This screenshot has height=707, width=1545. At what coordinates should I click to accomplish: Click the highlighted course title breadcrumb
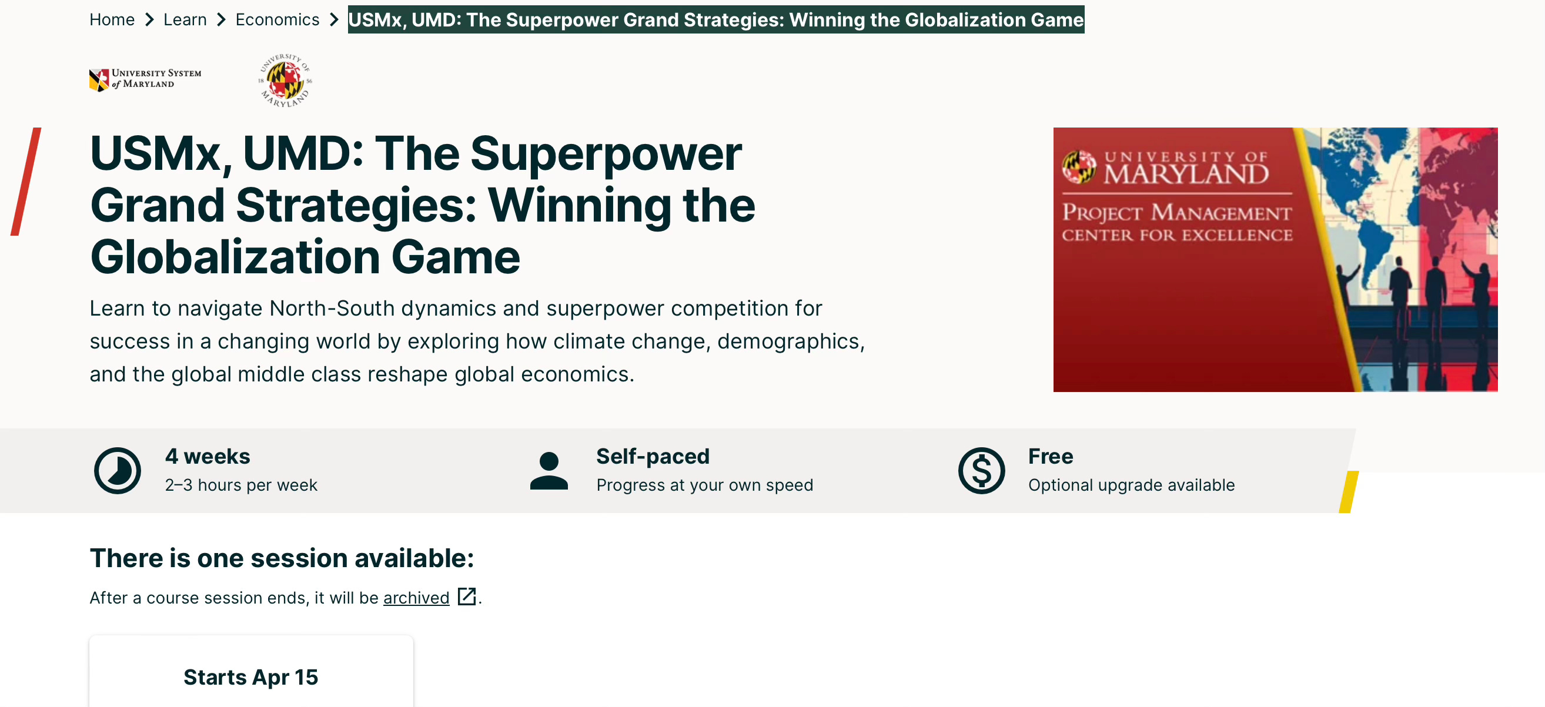pyautogui.click(x=715, y=20)
